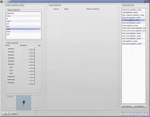
Task: Click the add arrow for treestumpa
Action: 31,76
